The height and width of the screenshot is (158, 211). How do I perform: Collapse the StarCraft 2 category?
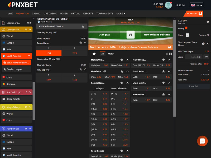pyautogui.click(x=30, y=92)
